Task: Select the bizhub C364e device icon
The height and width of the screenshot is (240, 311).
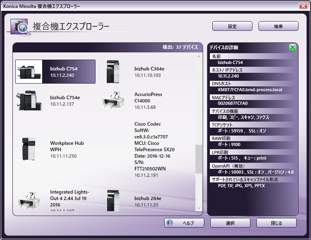Action: (x=113, y=72)
